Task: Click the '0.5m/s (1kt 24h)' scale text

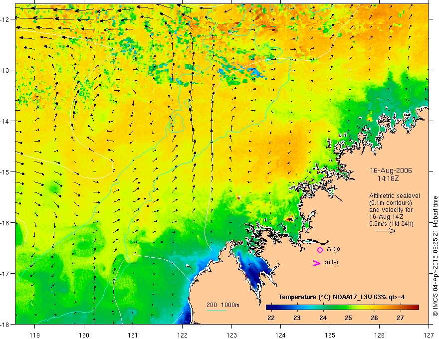Action: pyautogui.click(x=391, y=224)
